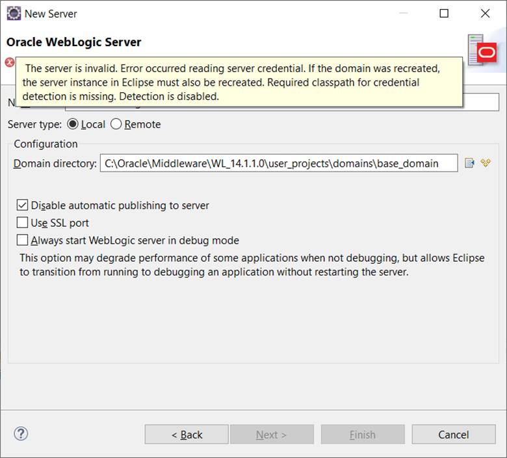Click the Server type label
The height and width of the screenshot is (458, 507).
[34, 125]
